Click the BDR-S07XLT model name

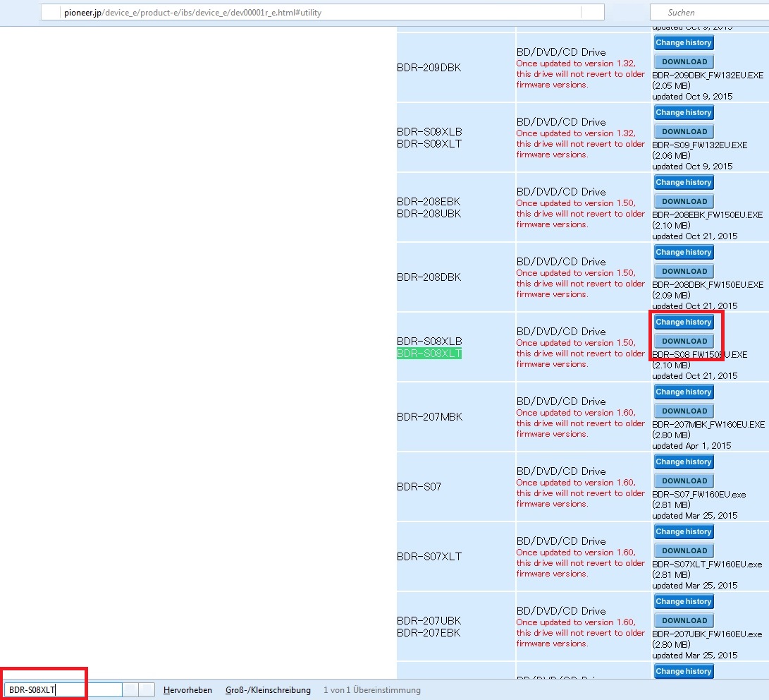pyautogui.click(x=429, y=557)
